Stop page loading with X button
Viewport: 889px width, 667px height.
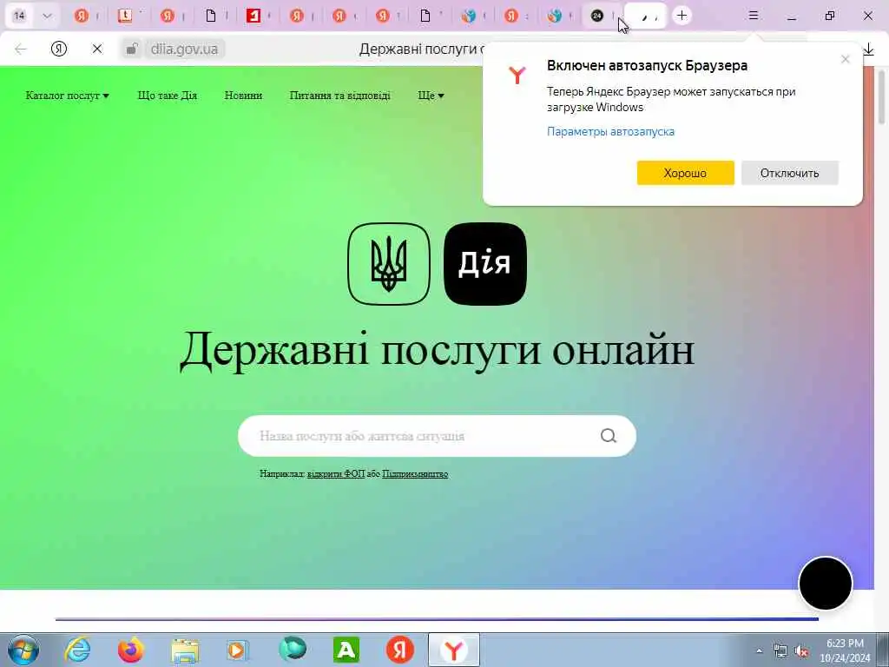pos(97,49)
